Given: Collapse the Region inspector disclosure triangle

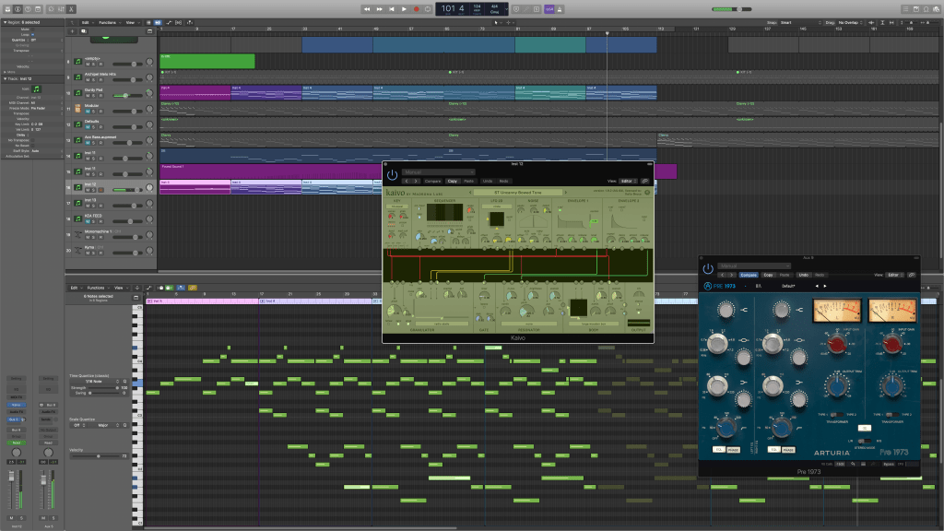Looking at the screenshot, I should [x=5, y=22].
